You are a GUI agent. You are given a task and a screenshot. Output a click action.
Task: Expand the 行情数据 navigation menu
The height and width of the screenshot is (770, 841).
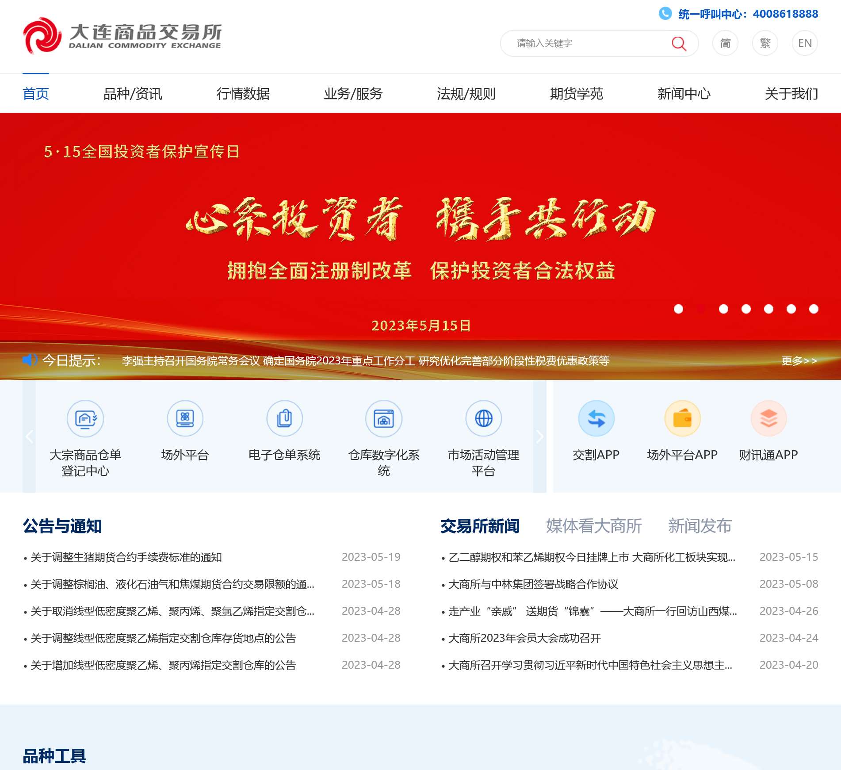pos(243,94)
